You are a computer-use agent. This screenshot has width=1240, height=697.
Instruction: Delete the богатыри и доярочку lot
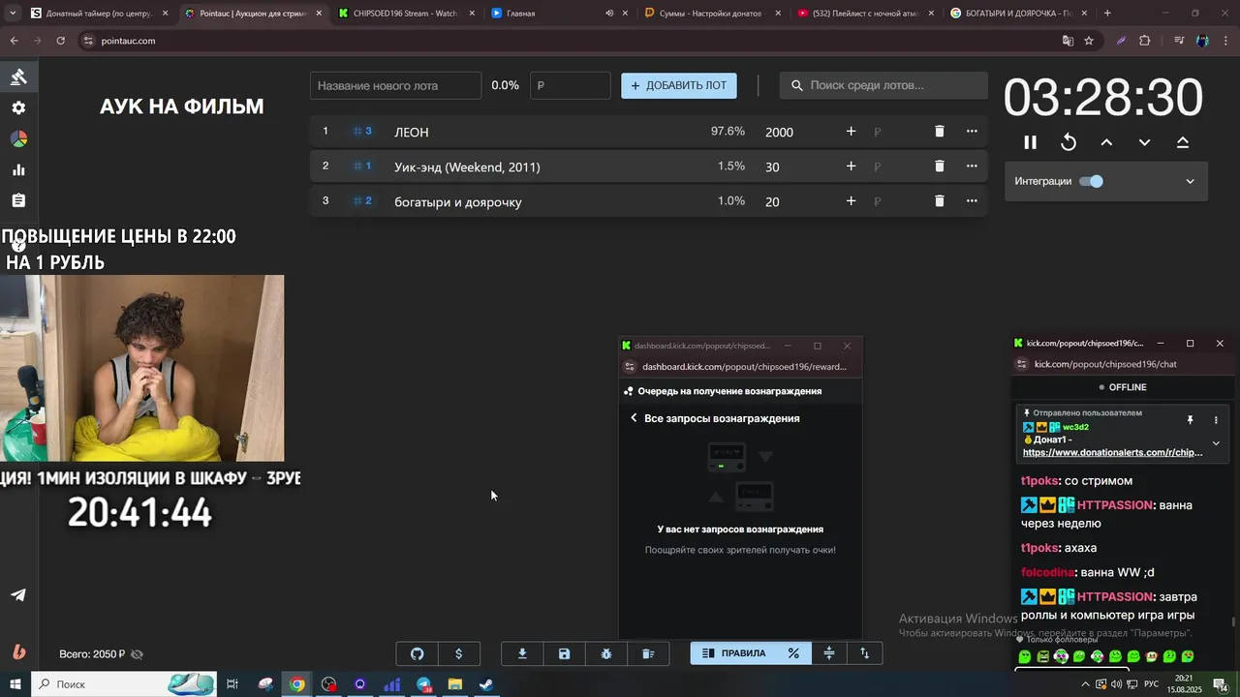(939, 201)
